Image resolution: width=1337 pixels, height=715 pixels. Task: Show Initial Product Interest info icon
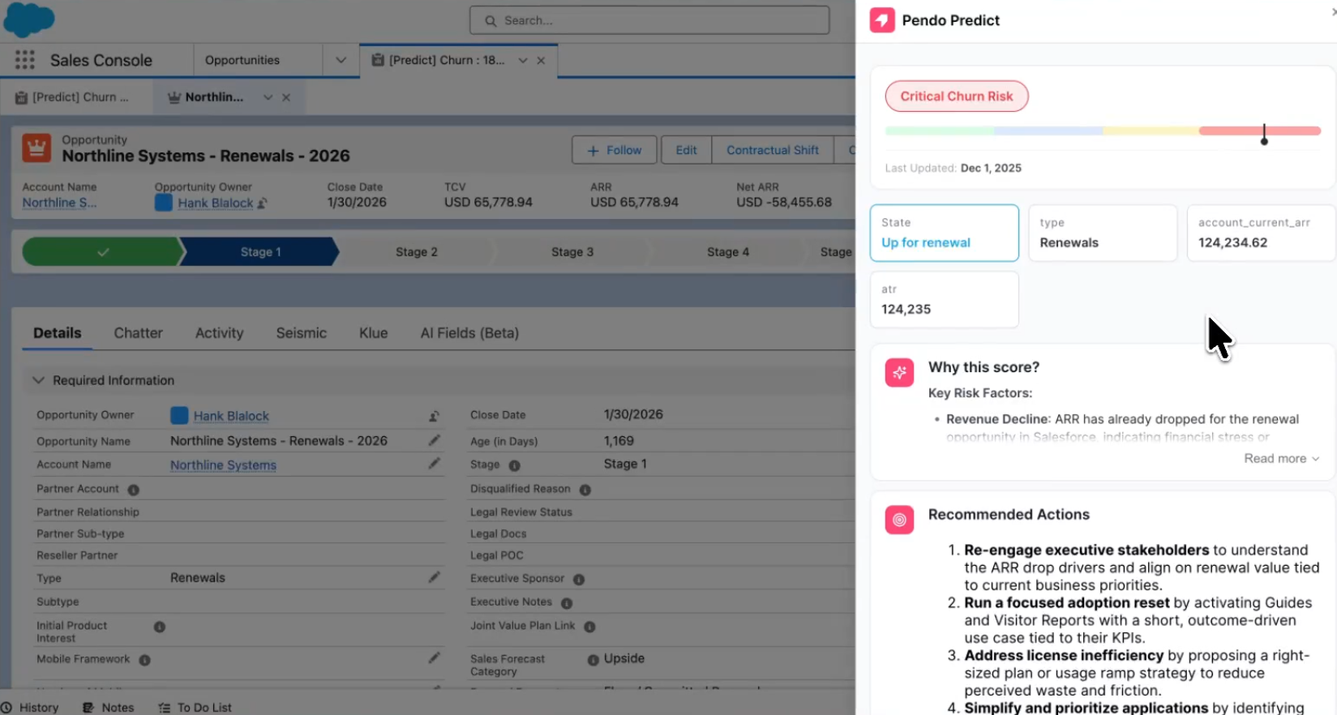pos(160,627)
